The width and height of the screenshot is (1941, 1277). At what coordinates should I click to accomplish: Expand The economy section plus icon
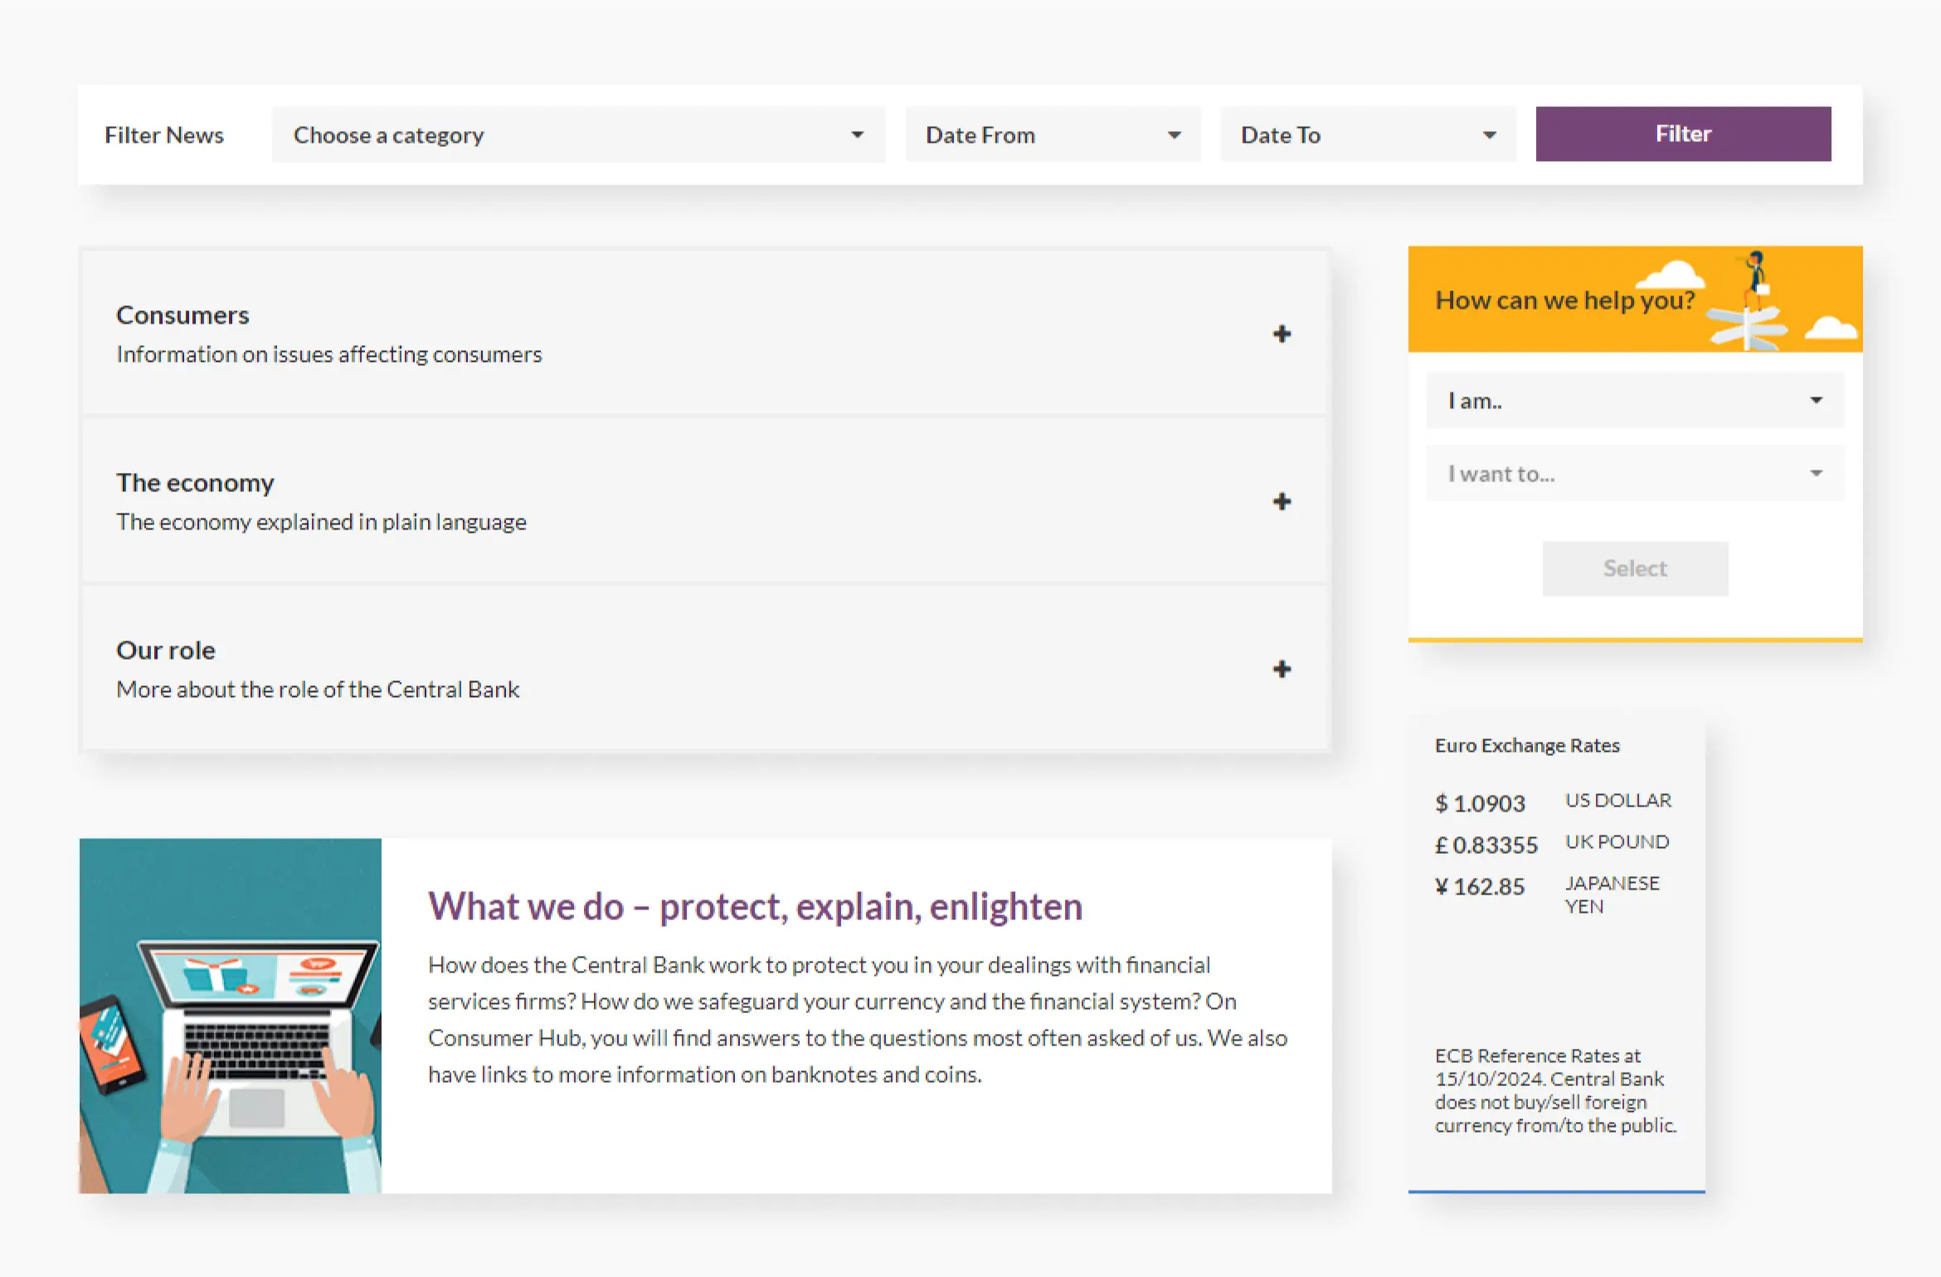pos(1282,501)
